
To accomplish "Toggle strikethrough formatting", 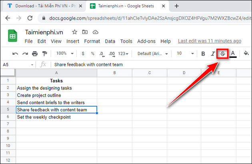I will click(x=222, y=54).
